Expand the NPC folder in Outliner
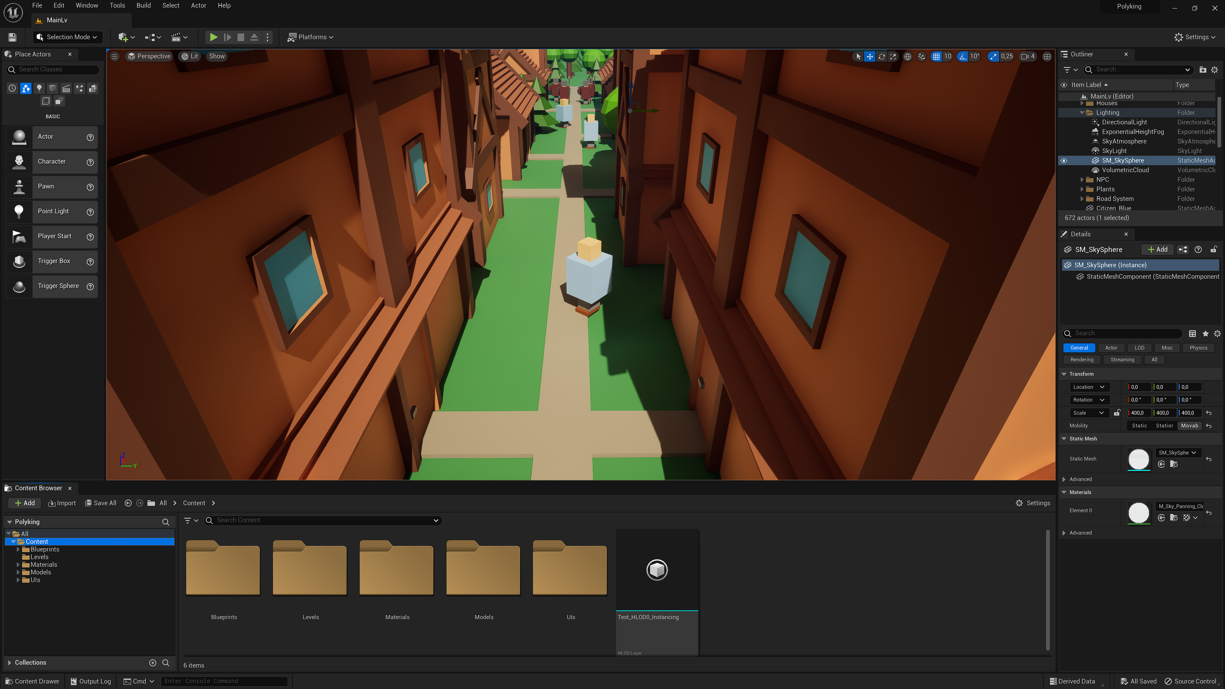The height and width of the screenshot is (689, 1225). [x=1082, y=180]
